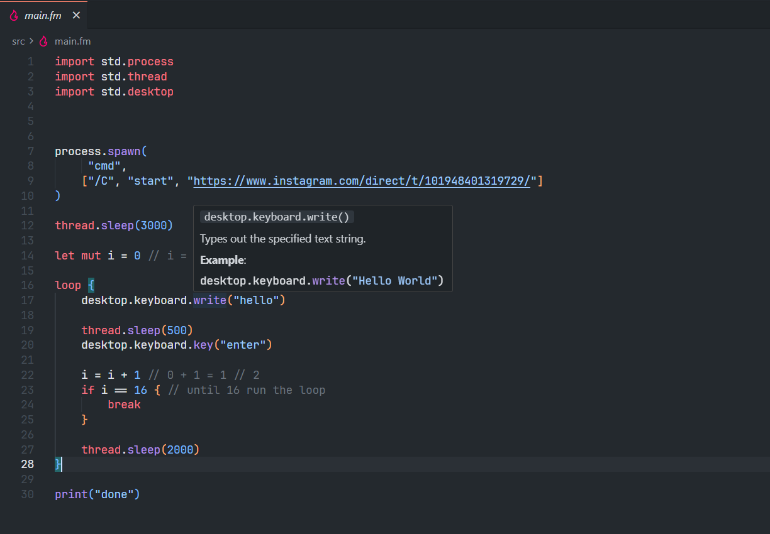Click spawn in process.spawn on line 7

124,151
